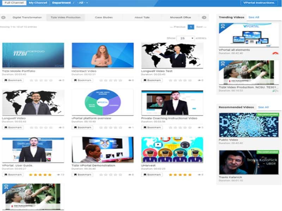The width and height of the screenshot is (282, 211).
Task: Open Public Video recommended thumbnail
Action: click(249, 125)
